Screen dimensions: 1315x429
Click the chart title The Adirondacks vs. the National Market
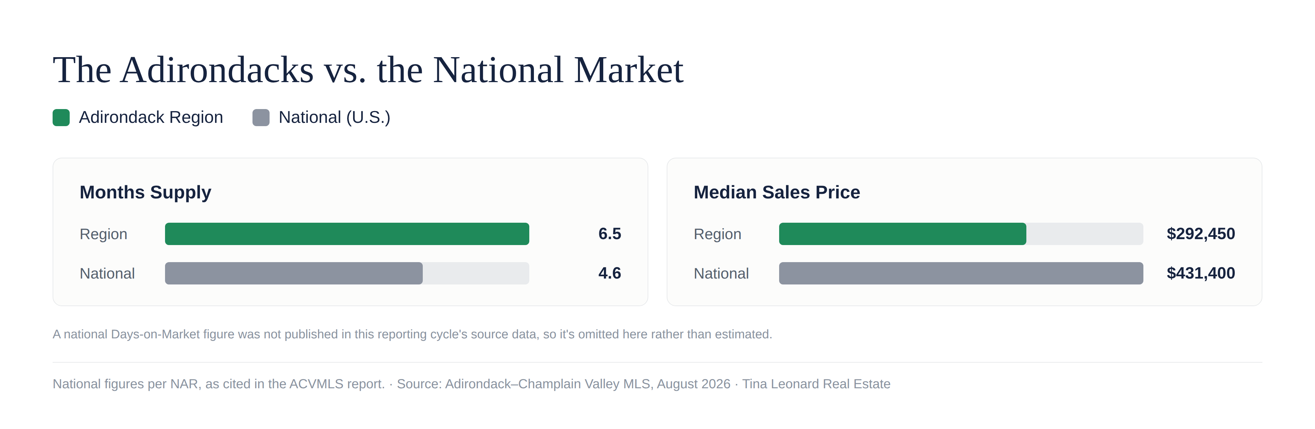pos(368,70)
